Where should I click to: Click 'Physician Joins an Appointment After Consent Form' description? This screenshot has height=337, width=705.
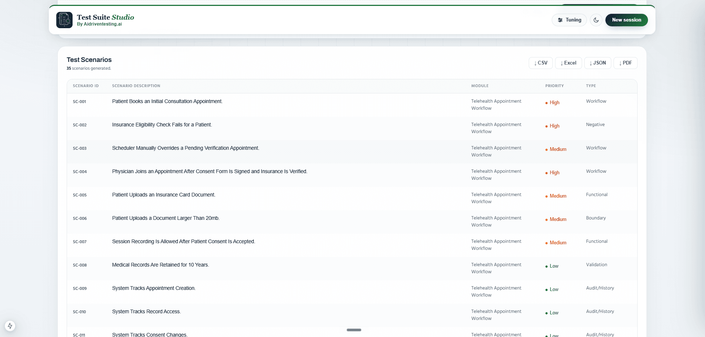point(210,172)
